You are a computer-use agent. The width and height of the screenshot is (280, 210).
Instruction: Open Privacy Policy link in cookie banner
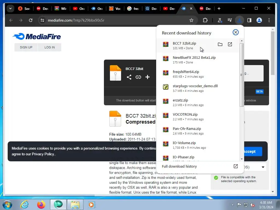(x=43, y=154)
